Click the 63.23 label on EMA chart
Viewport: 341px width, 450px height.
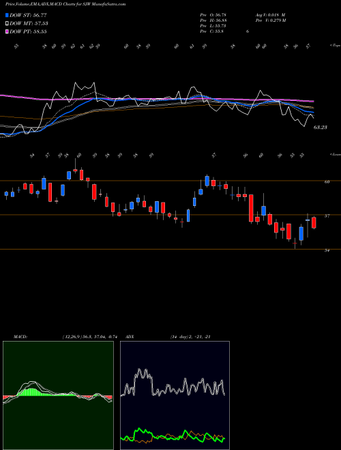320,127
